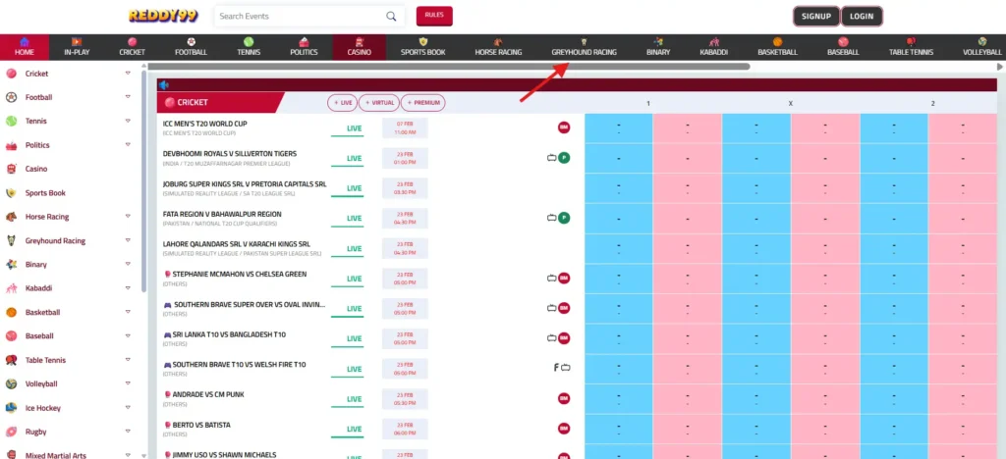The width and height of the screenshot is (1006, 459).
Task: Click the Cricket ball icon in sidebar
Action: 12,74
